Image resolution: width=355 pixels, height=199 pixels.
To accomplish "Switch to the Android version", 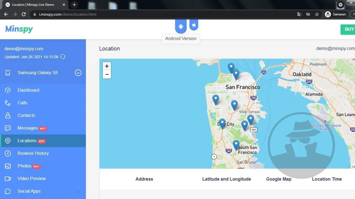I will [x=181, y=26].
